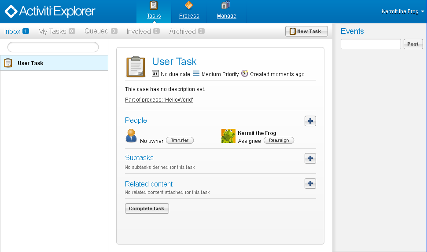Open the Part of process 'HelloWorld' link
This screenshot has width=427, height=252.
(159, 99)
